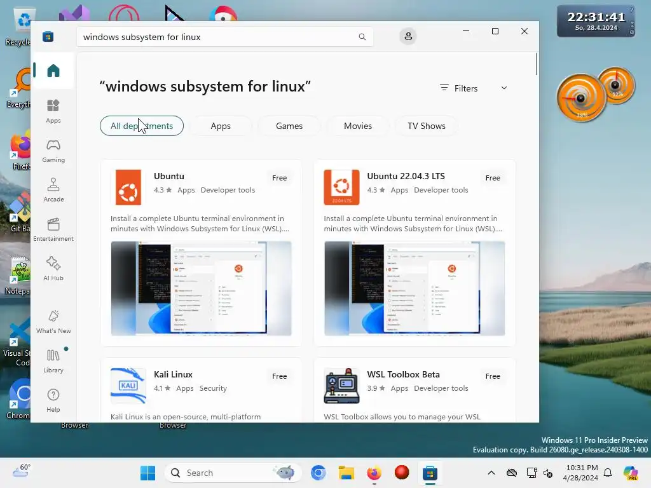
Task: Open Copilot preview icon in the taskbar corner
Action: [x=631, y=473]
